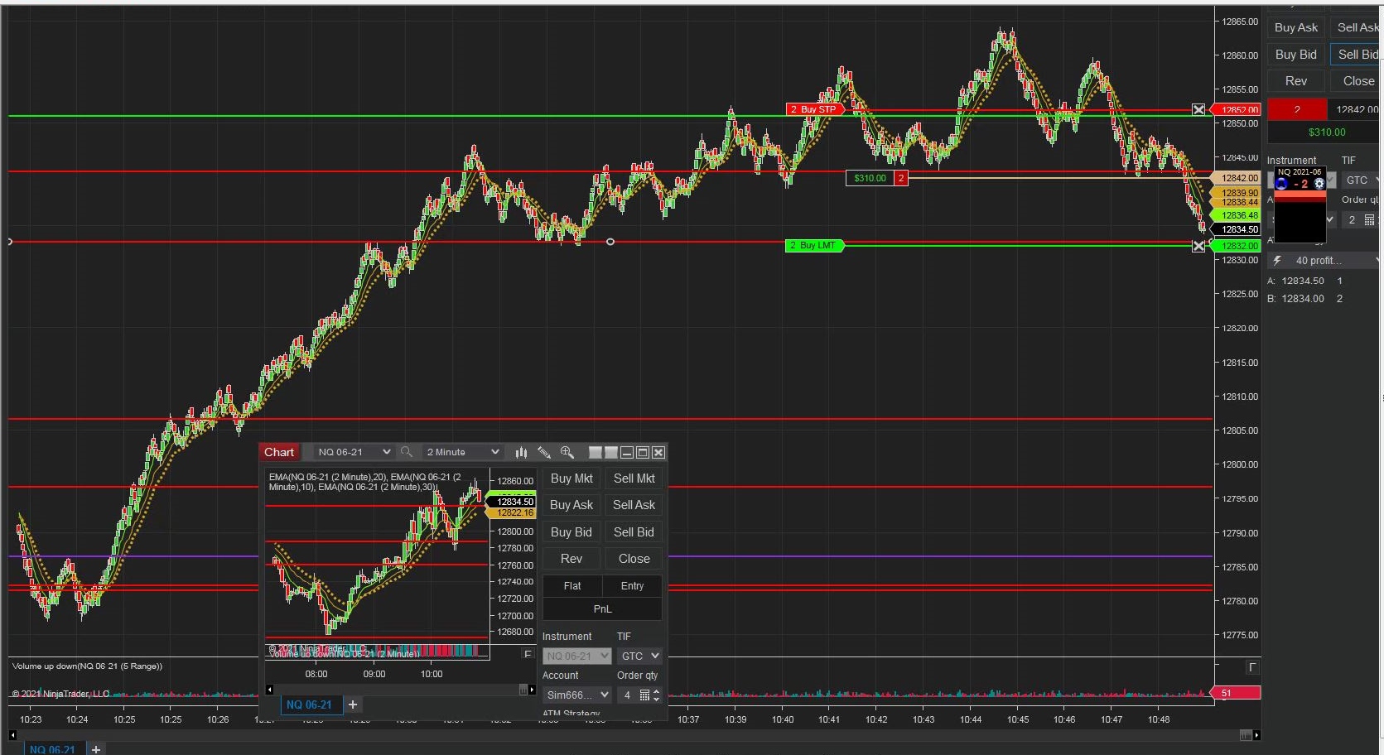Click Sell Bid in small chart trader
The image size is (1384, 755).
coord(634,532)
